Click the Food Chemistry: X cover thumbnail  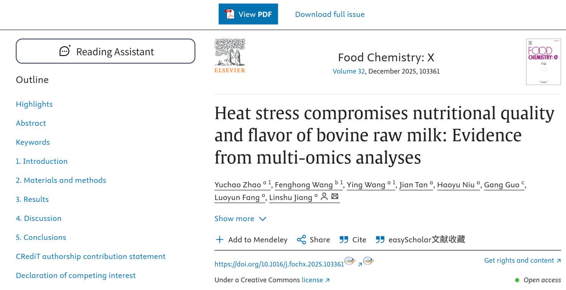[543, 62]
